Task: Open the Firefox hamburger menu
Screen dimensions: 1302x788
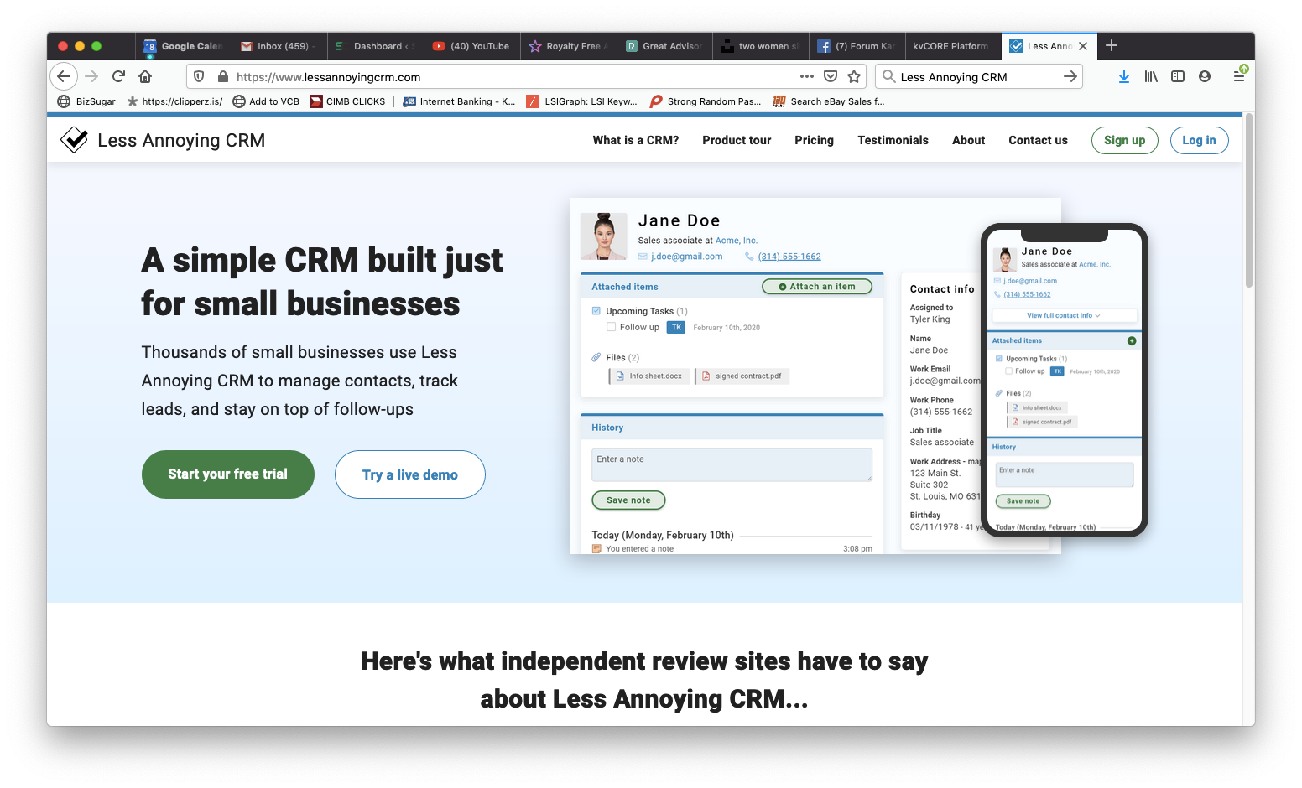Action: tap(1239, 76)
